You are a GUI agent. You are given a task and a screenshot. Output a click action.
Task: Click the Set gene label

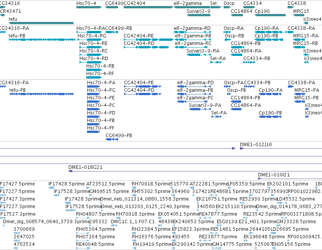point(213,3)
